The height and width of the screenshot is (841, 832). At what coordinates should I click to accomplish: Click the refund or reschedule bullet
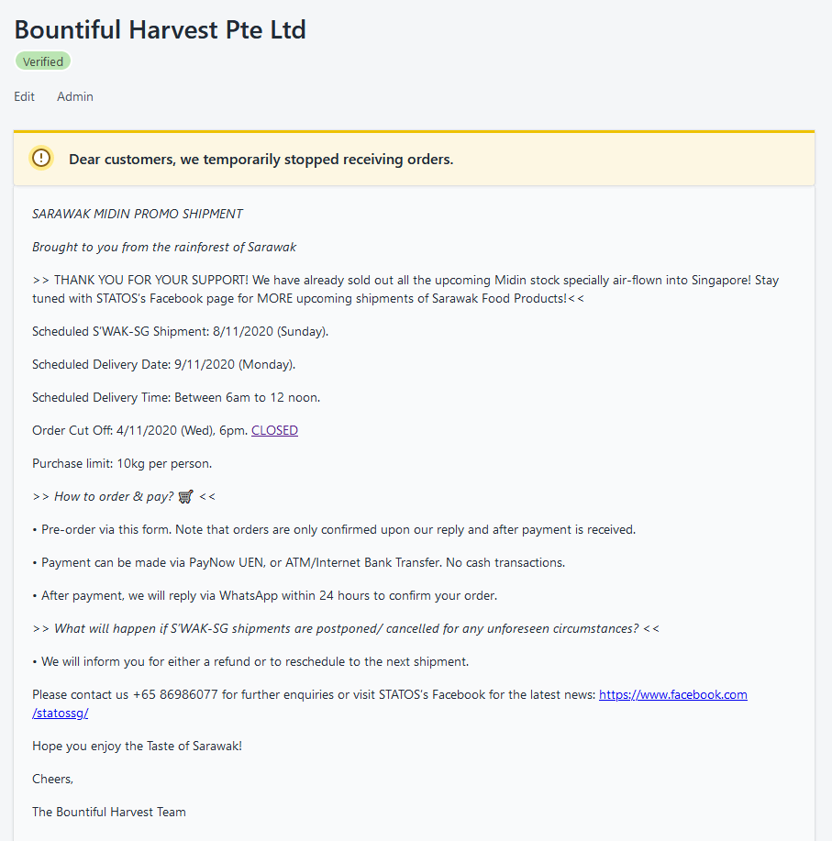(250, 662)
